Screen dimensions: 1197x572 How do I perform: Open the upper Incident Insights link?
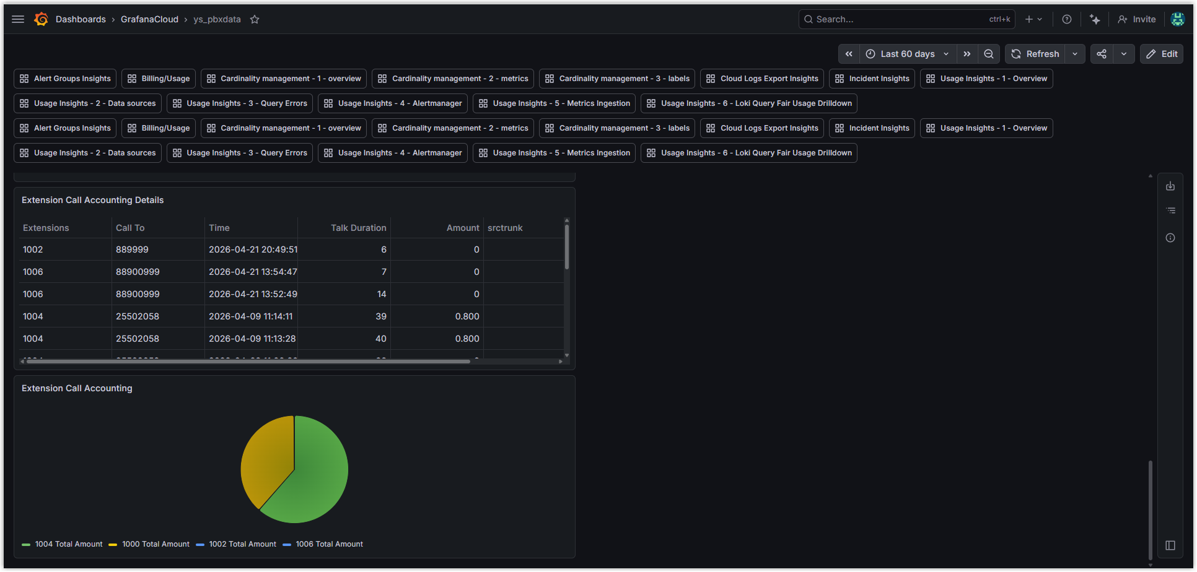(x=872, y=79)
